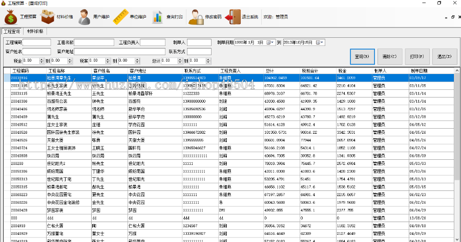Sort by 客户姓名 column header
This screenshot has width=461, height=242.
pyautogui.click(x=110, y=70)
